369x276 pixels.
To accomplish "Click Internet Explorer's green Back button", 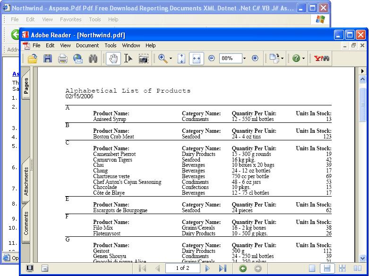I will (x=15, y=34).
